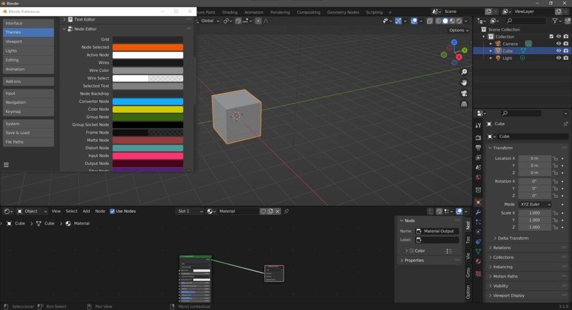Click the Converter Node blue color swatch
Screen dimensions: 572x310
coord(147,102)
